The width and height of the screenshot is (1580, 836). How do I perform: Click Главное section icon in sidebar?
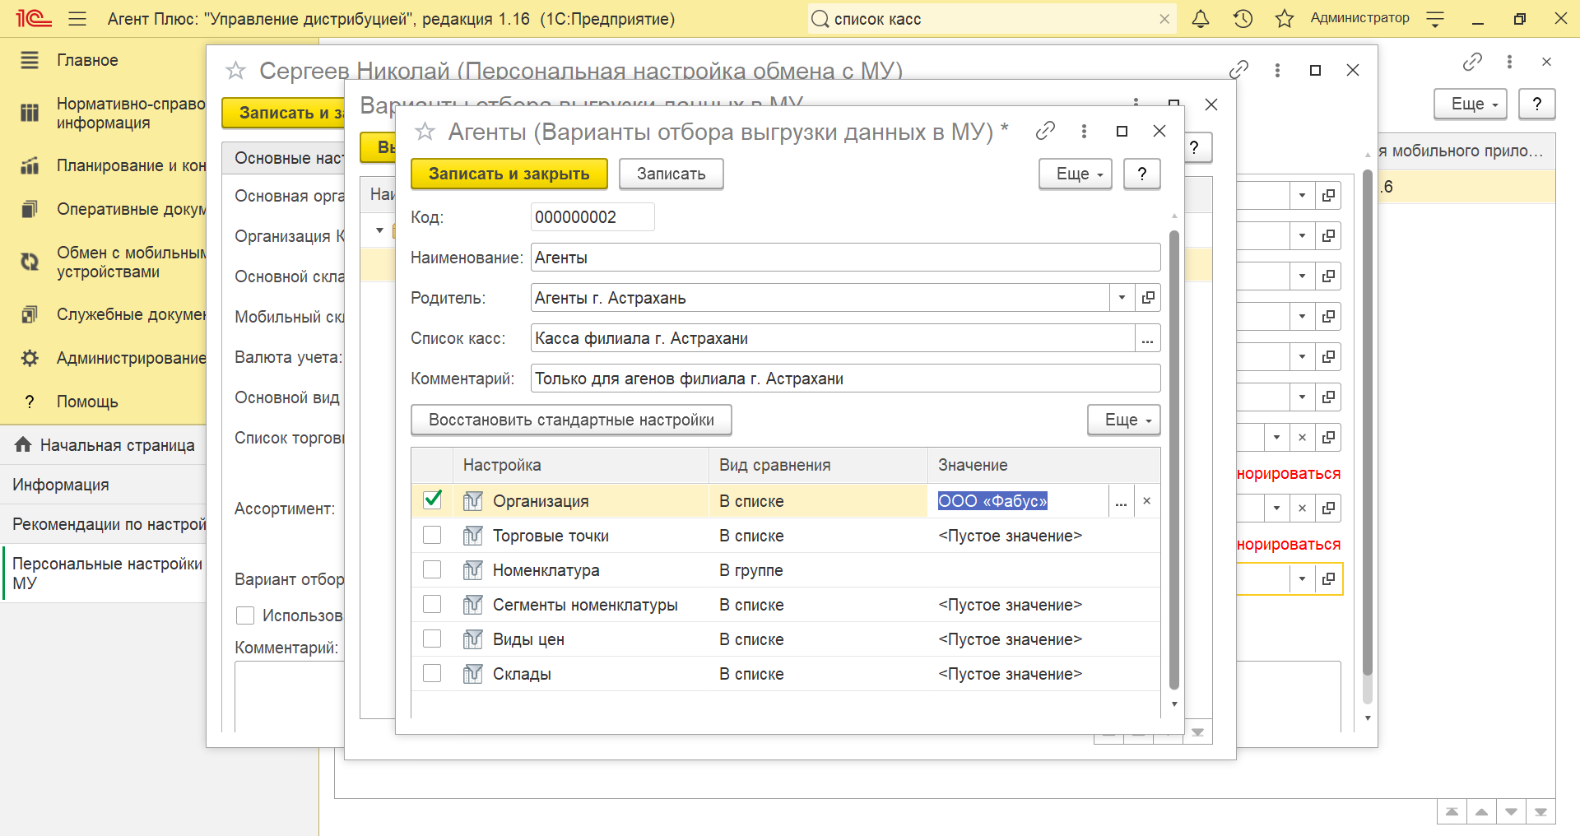30,60
